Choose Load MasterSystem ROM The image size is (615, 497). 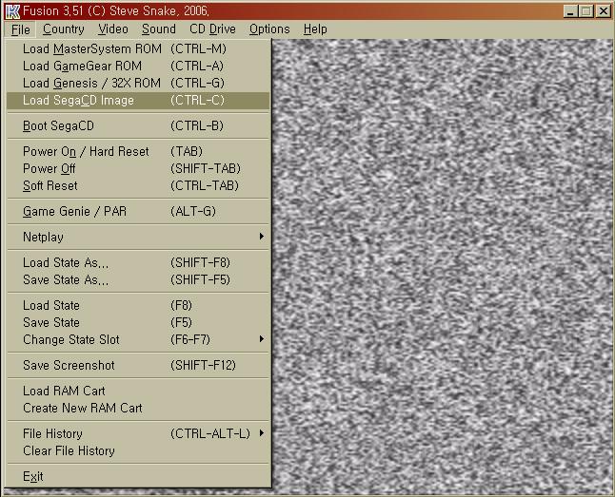point(138,49)
